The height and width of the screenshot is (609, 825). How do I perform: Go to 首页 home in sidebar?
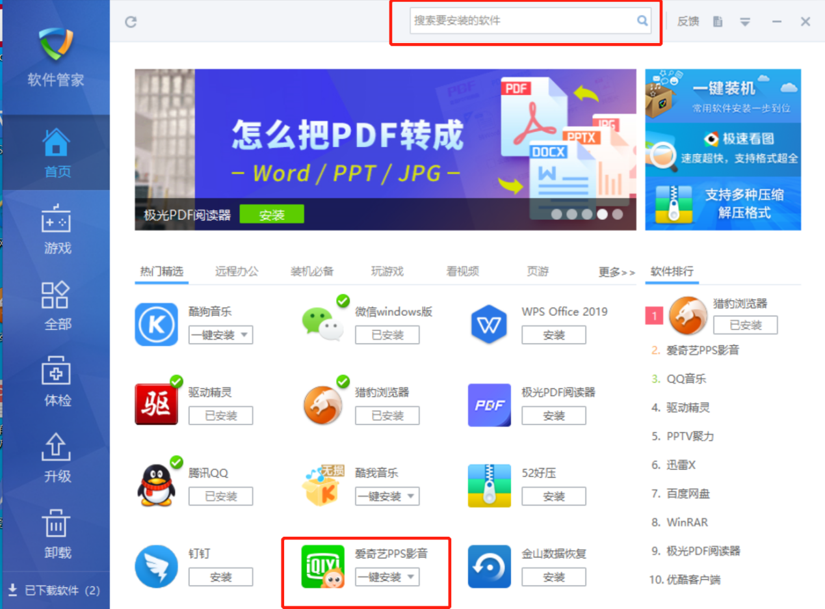(x=56, y=153)
